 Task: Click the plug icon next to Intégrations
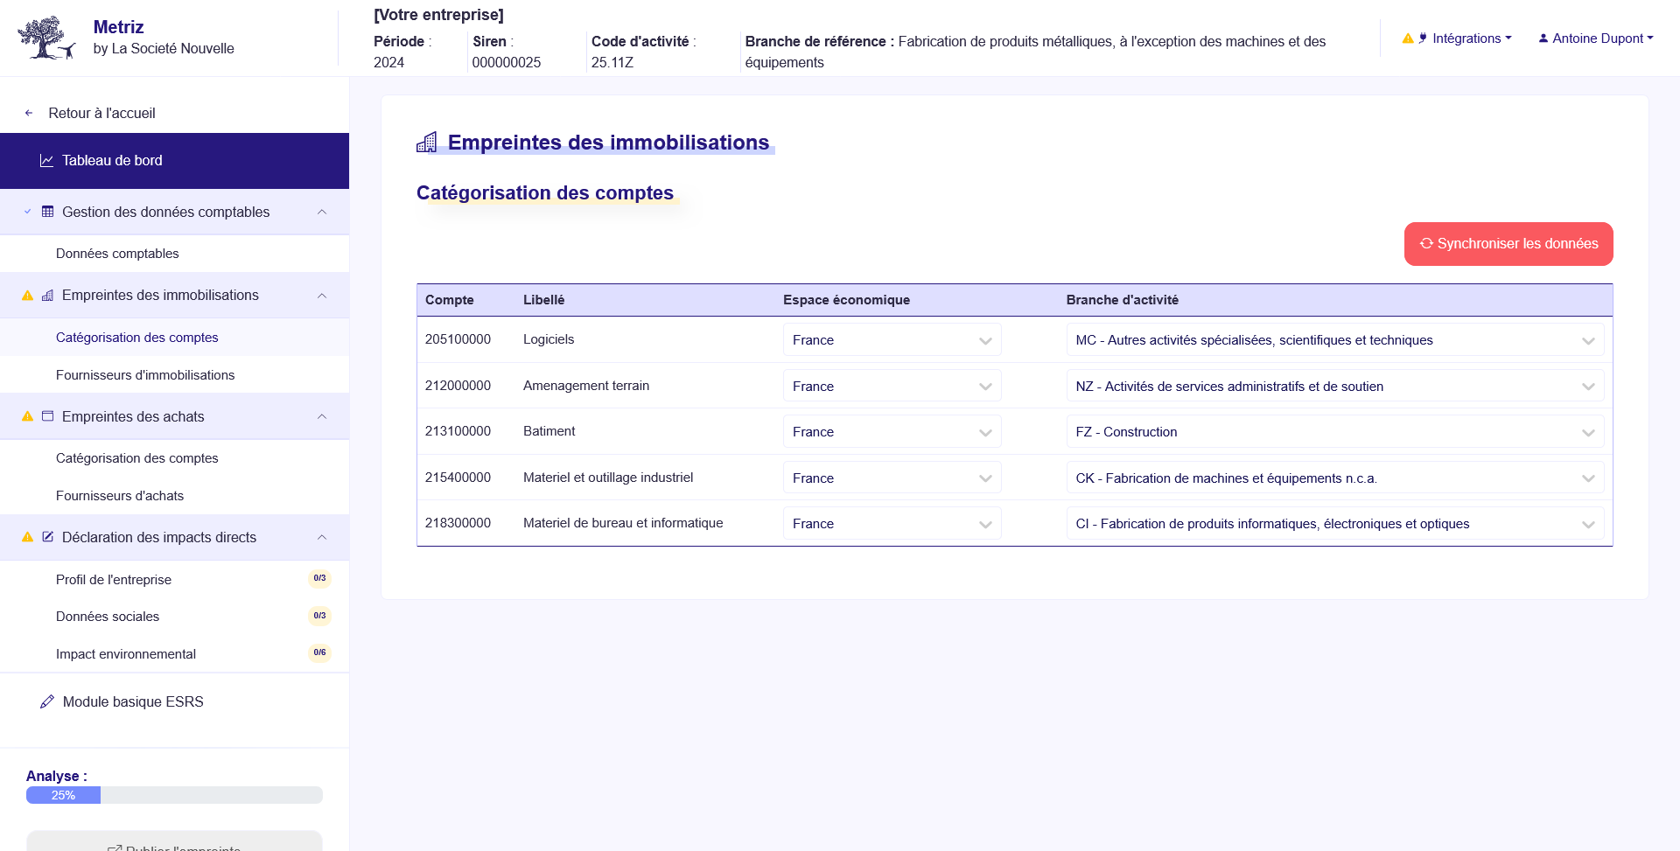click(1424, 38)
